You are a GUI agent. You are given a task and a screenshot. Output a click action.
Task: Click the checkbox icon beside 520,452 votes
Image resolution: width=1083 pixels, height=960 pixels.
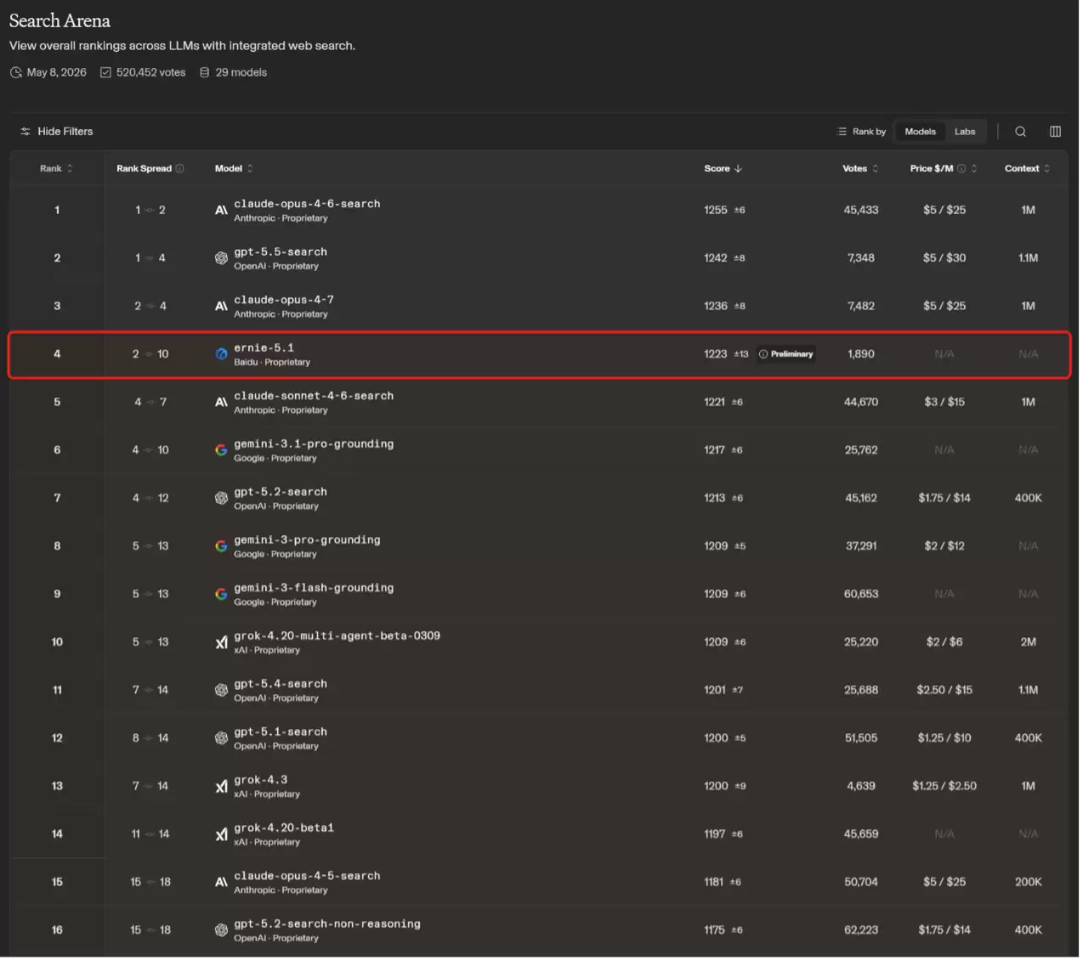point(106,73)
